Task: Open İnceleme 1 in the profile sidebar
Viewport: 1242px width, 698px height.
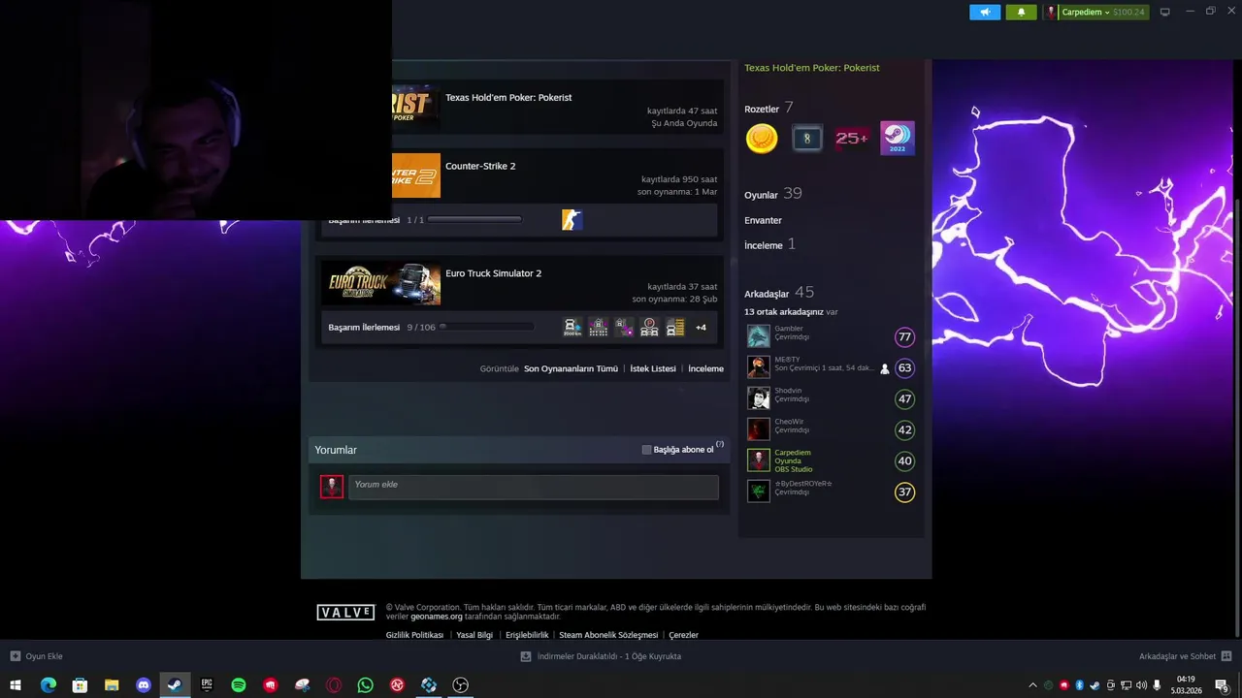Action: pos(769,245)
